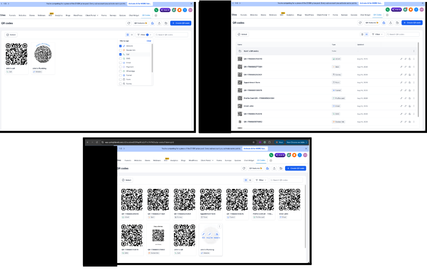This screenshot has height=270, width=427.
Task: Open WordPress tab in filter-popup screenshot
Action: pos(78,15)
